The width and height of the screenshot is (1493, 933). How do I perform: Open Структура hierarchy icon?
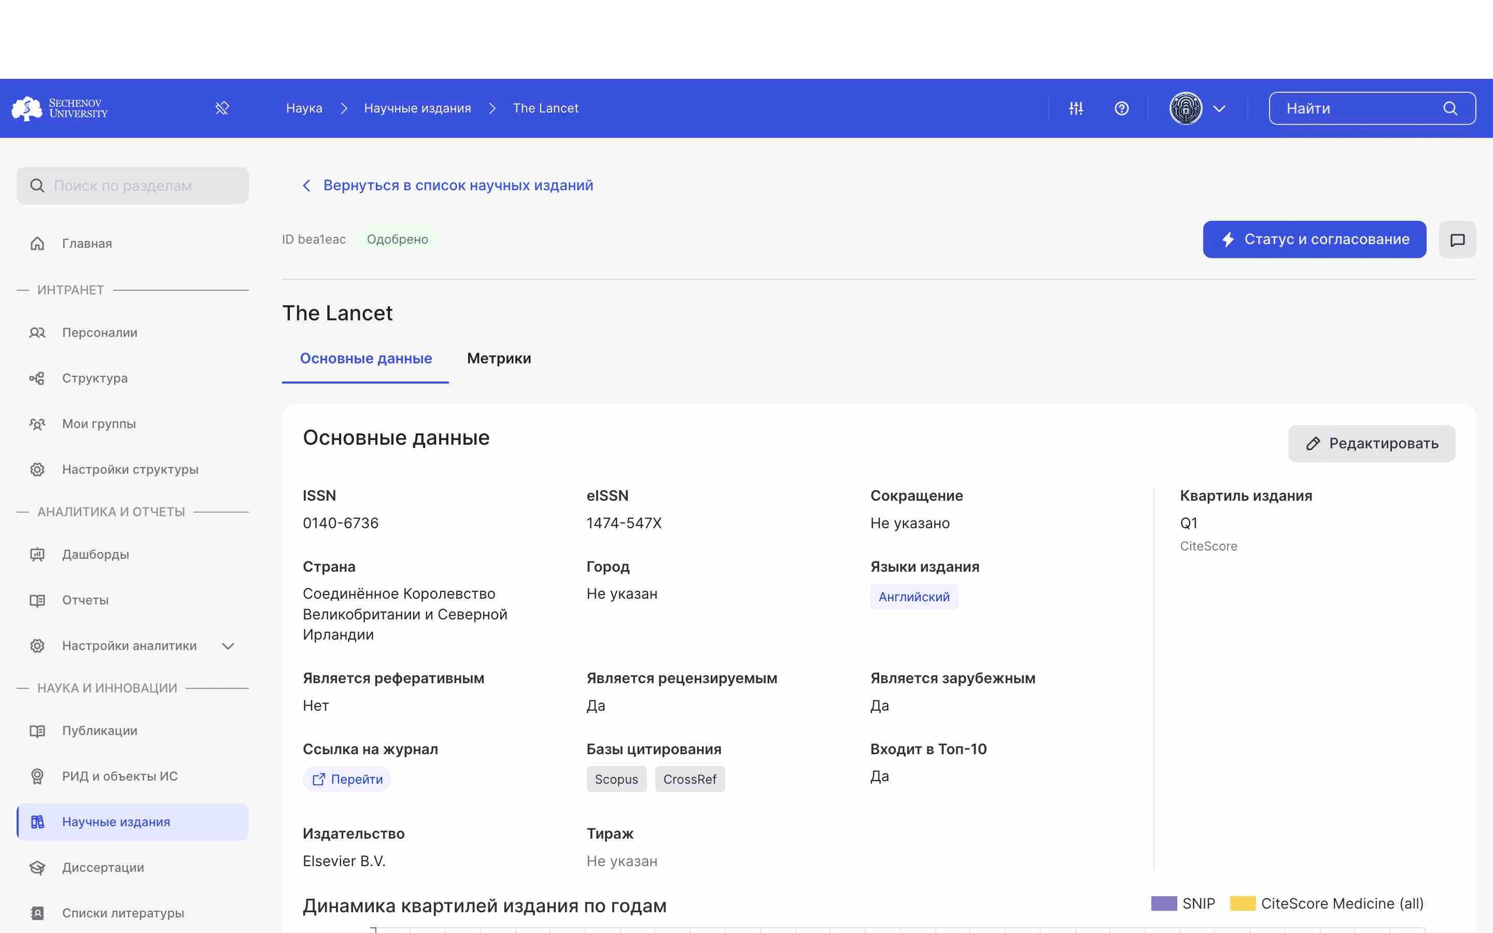37,378
